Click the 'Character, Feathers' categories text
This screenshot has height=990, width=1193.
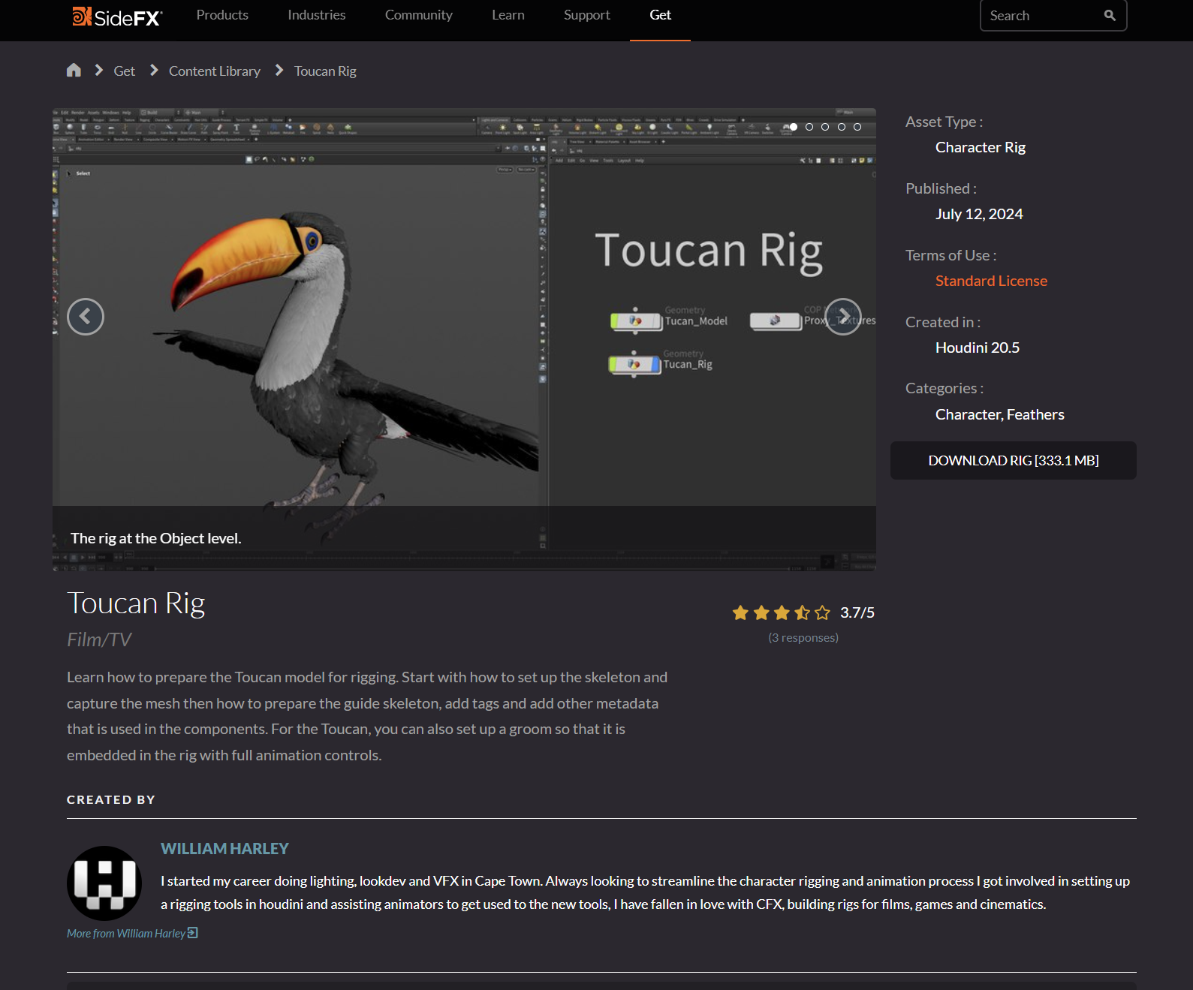click(x=1000, y=415)
